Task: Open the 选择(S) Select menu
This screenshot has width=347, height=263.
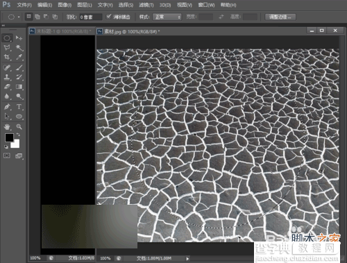Action: tap(126, 5)
